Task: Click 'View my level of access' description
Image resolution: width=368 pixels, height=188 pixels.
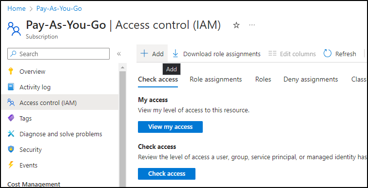Action: pos(194,110)
